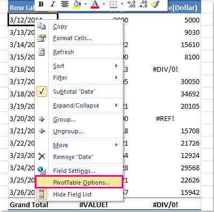
Task: Click Subtotal "Date" menu entry
Action: [x=75, y=92]
